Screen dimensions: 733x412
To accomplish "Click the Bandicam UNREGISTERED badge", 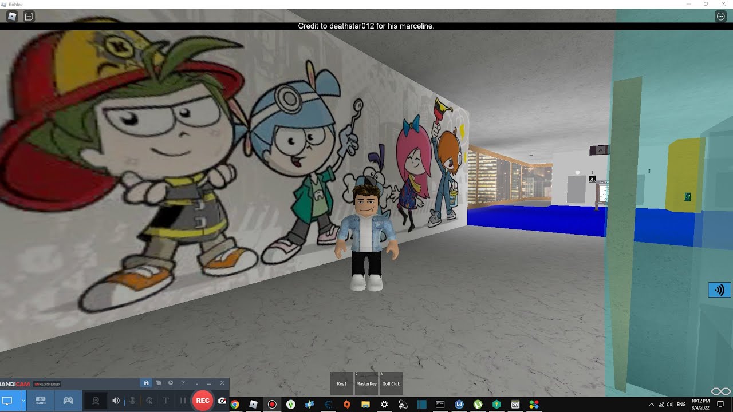I will [47, 384].
